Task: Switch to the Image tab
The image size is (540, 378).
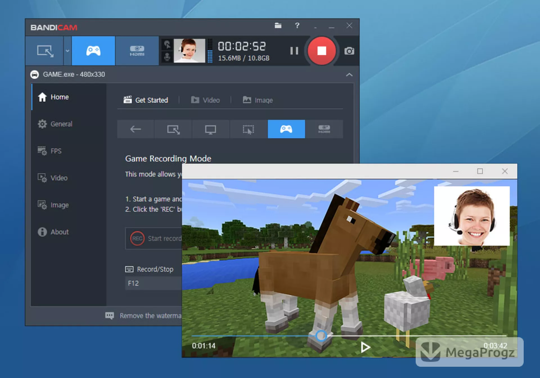Action: 258,100
